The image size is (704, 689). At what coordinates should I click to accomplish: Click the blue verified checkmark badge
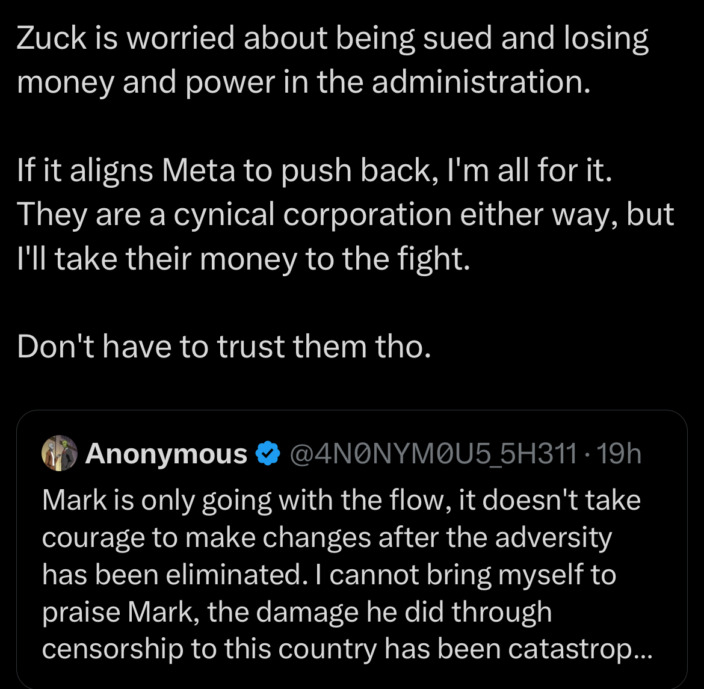pyautogui.click(x=268, y=453)
